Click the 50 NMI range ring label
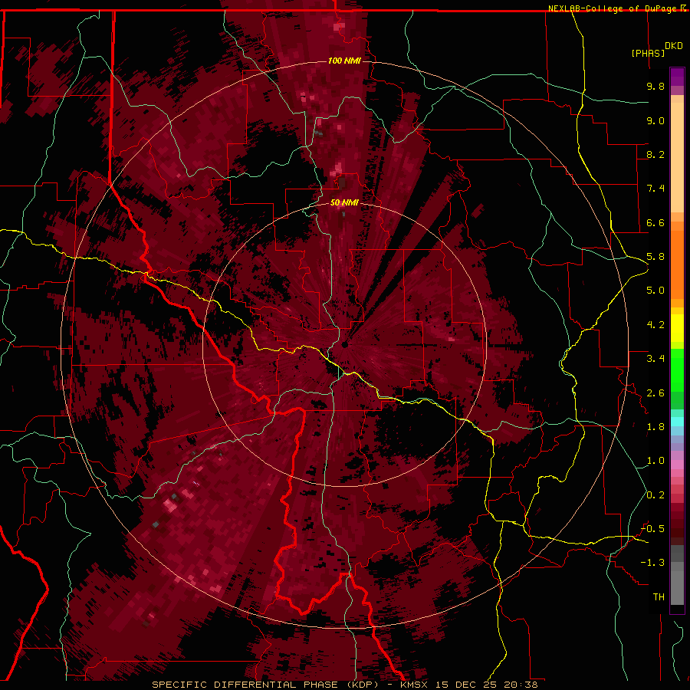The image size is (690, 690). tap(344, 202)
